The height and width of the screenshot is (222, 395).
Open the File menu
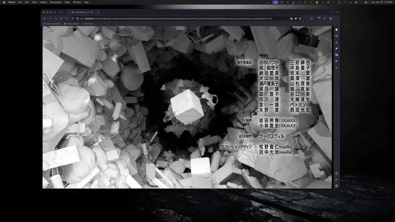(20, 2)
